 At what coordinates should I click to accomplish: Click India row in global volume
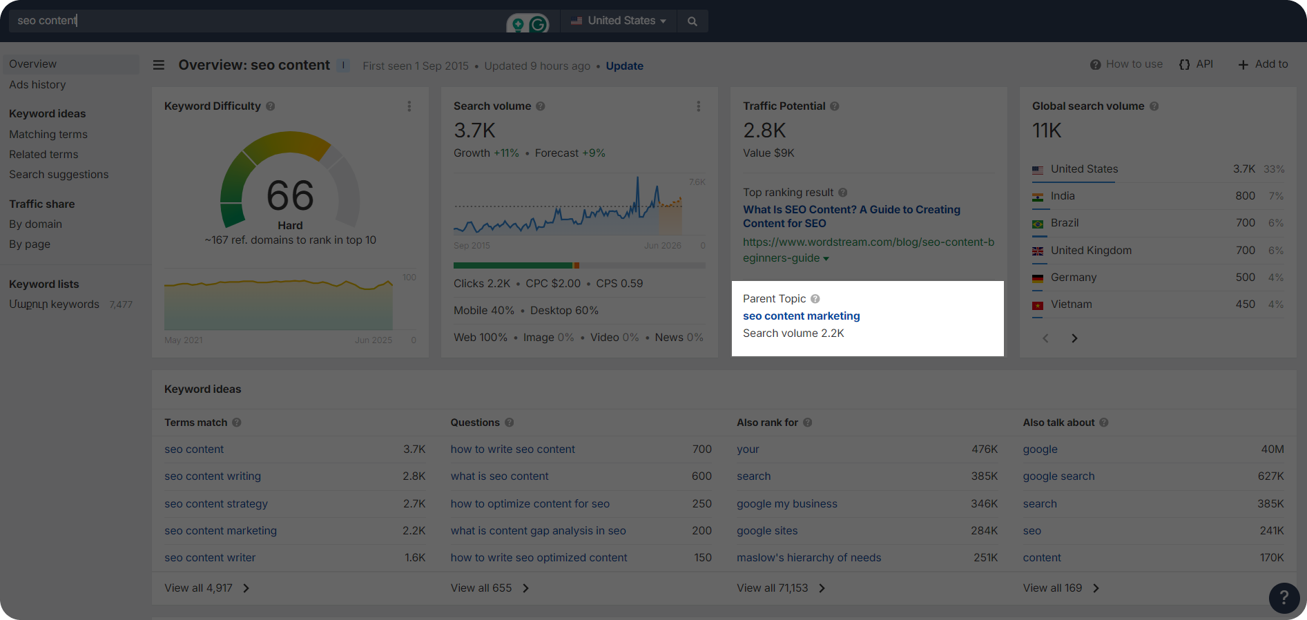click(x=1158, y=196)
